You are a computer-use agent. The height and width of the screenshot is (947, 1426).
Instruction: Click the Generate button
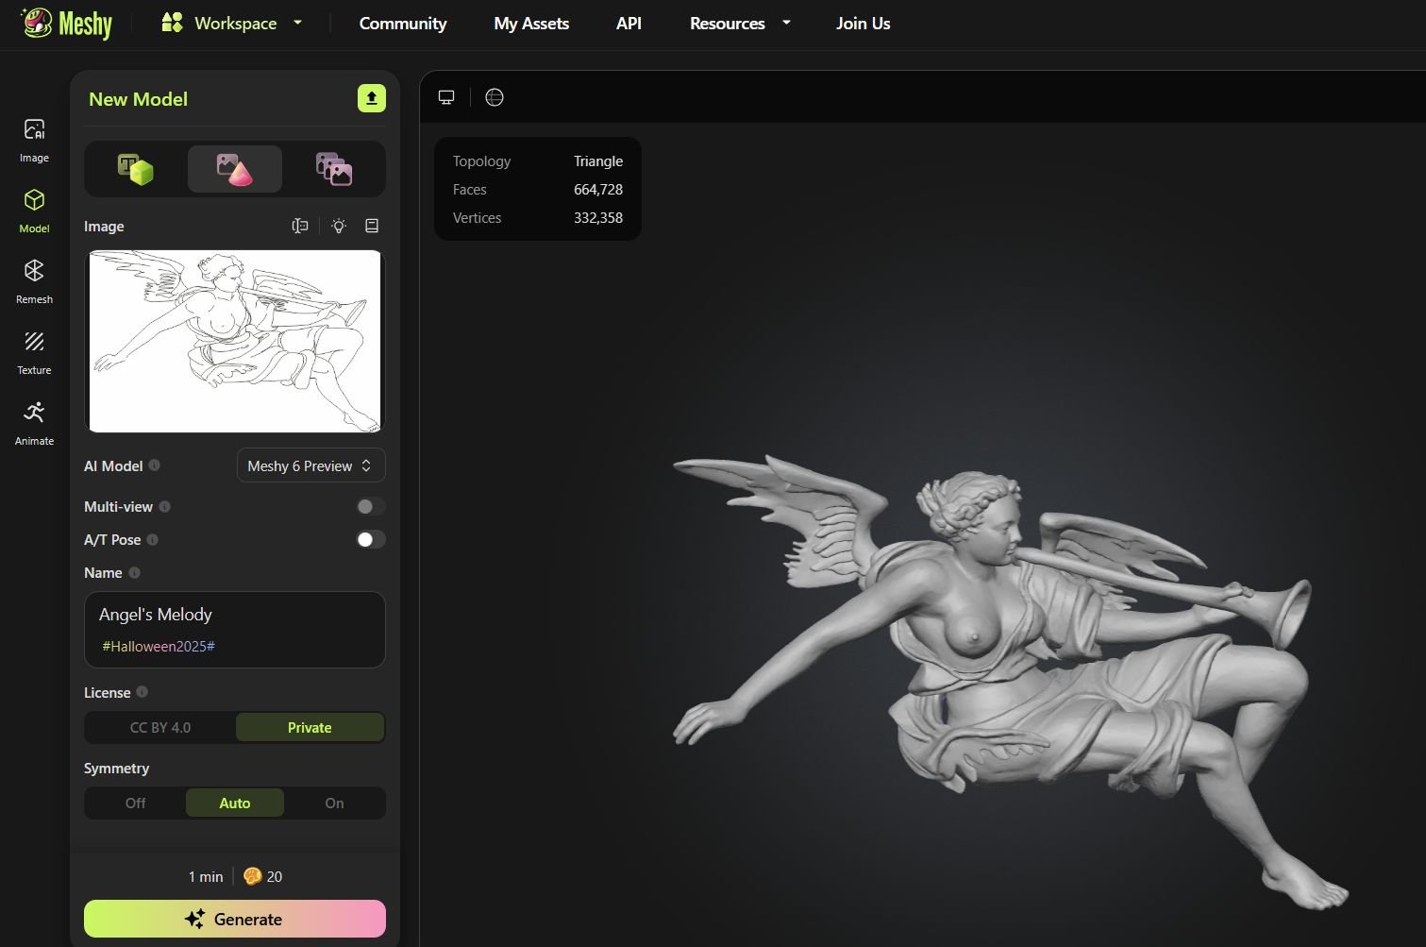235,919
